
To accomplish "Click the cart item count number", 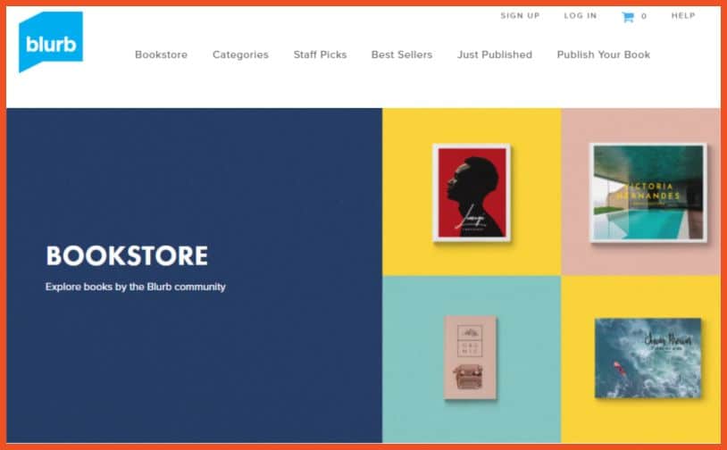I will click(644, 16).
